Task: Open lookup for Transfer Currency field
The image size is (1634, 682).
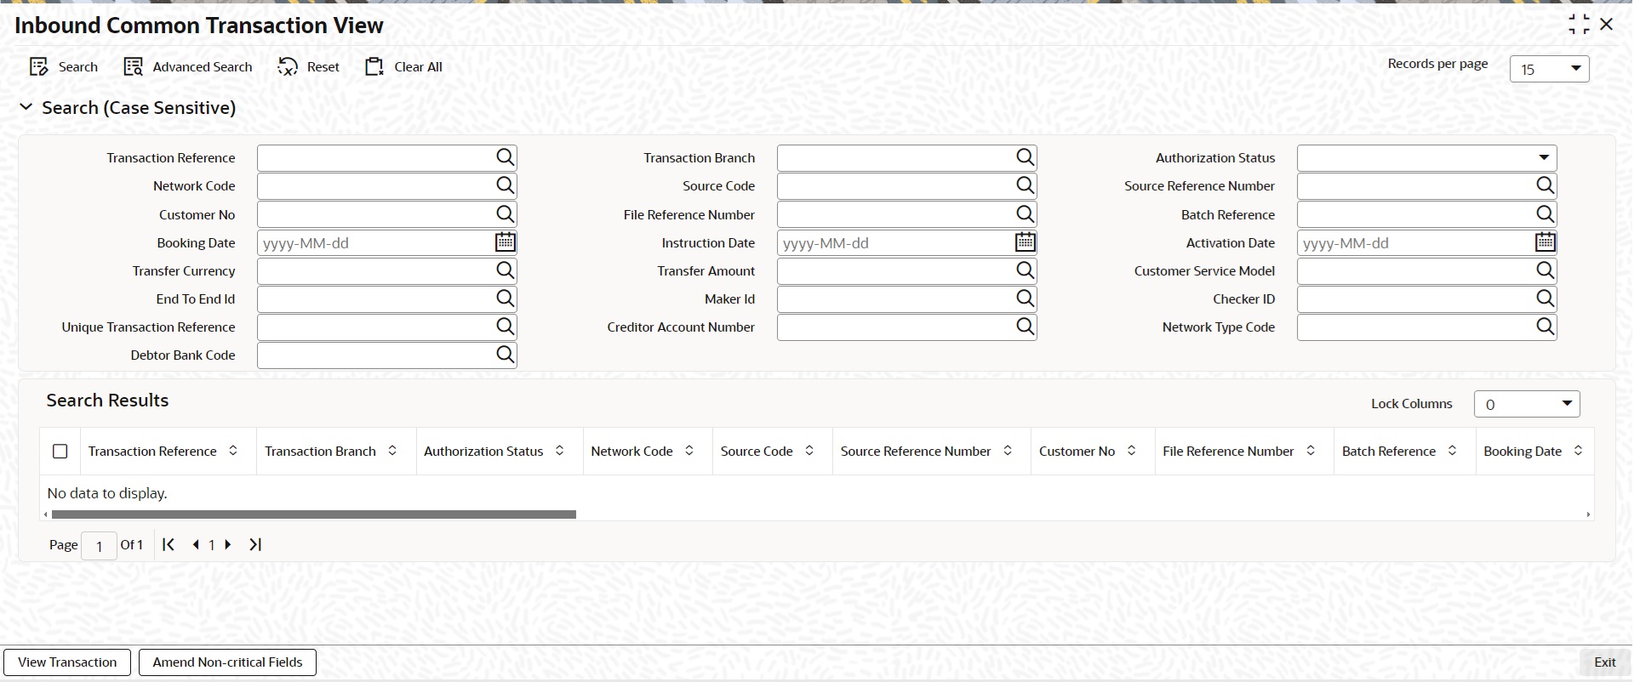Action: [x=506, y=270]
